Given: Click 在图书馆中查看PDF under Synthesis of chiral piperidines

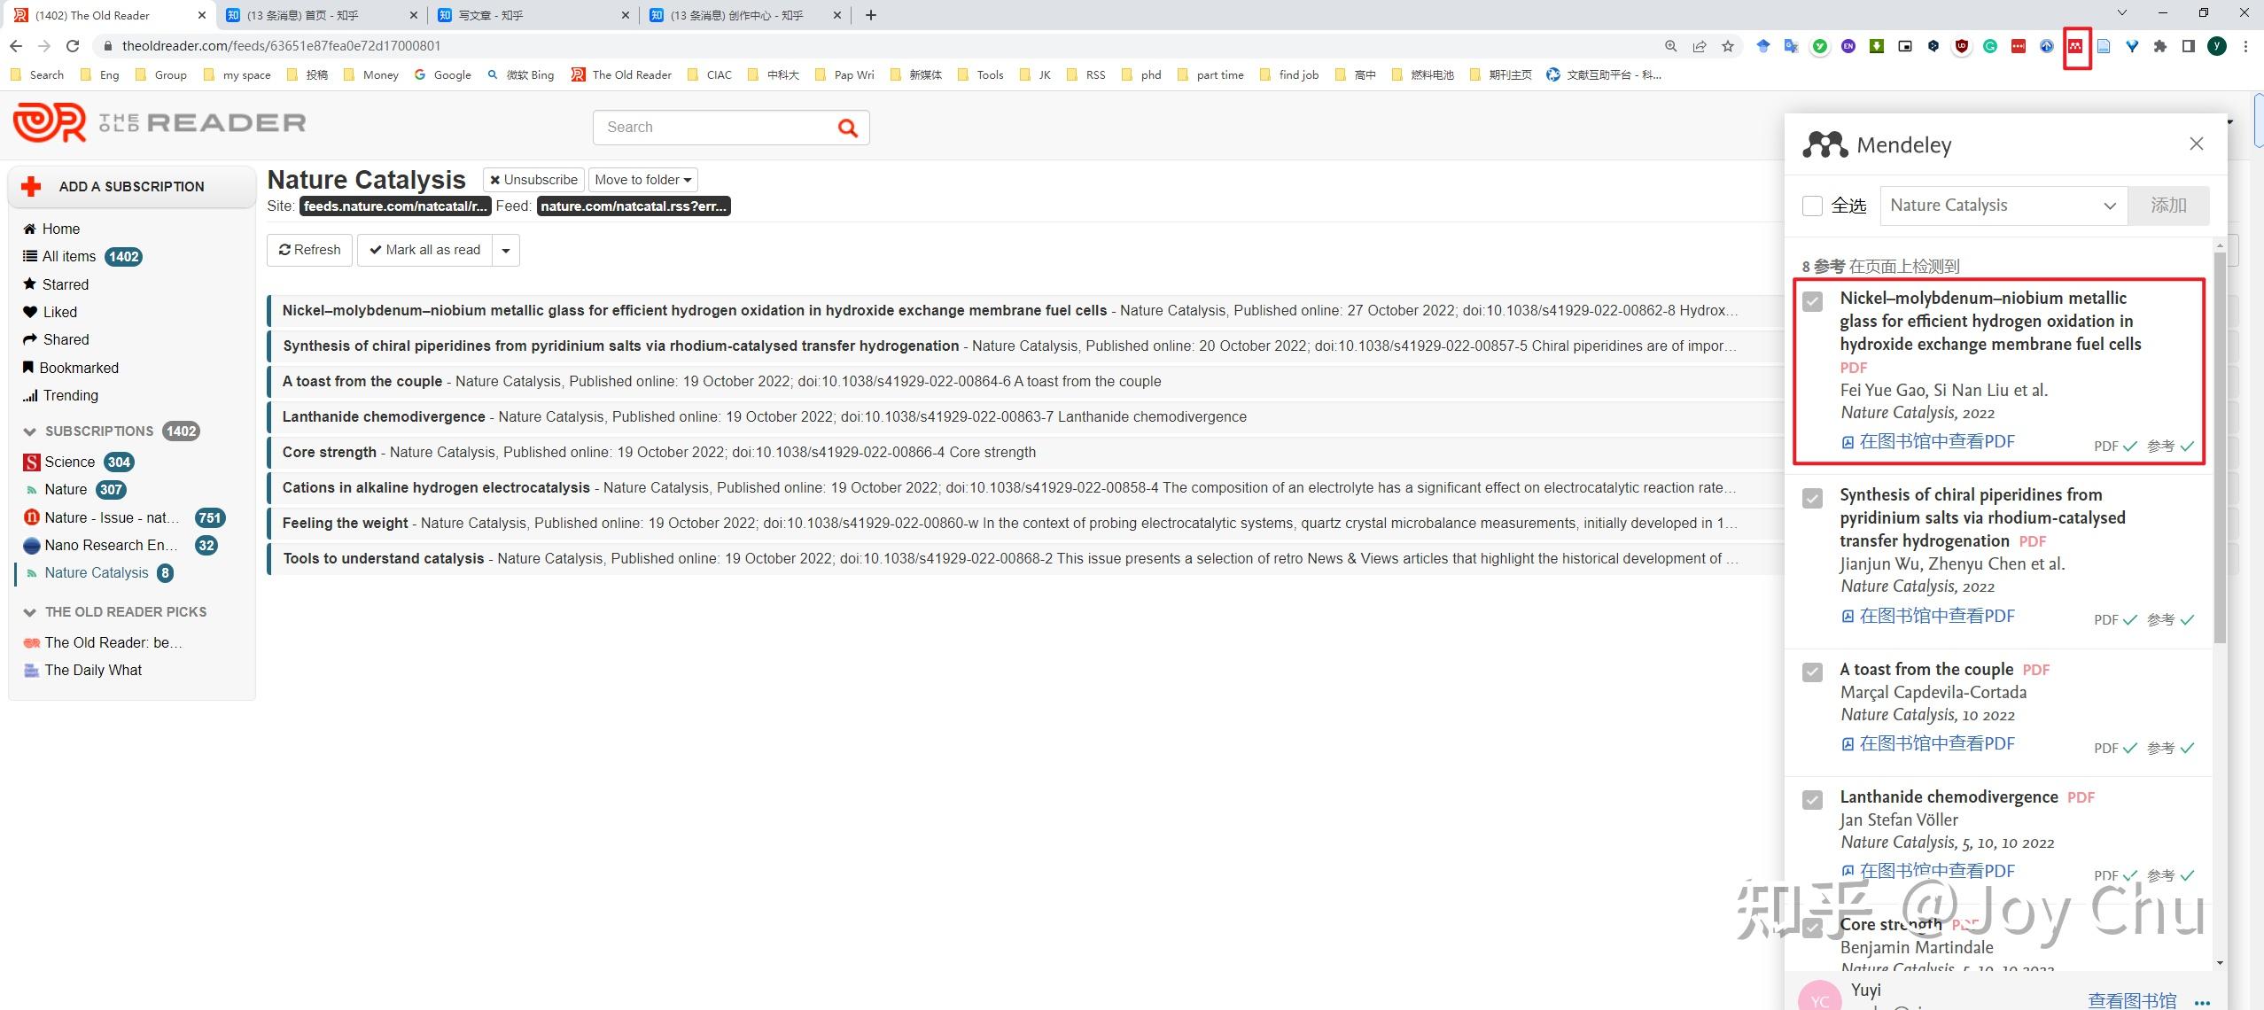Looking at the screenshot, I should [x=1936, y=616].
